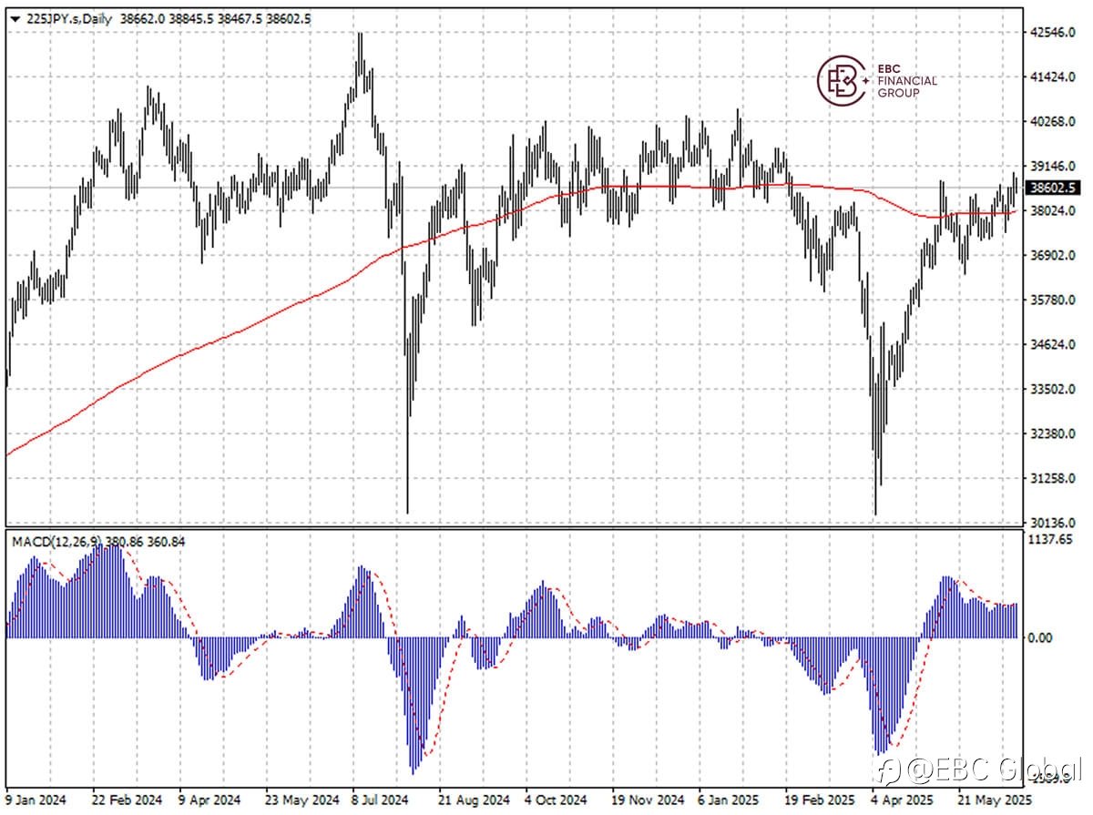Click the 39146.0 price axis label

[1053, 166]
